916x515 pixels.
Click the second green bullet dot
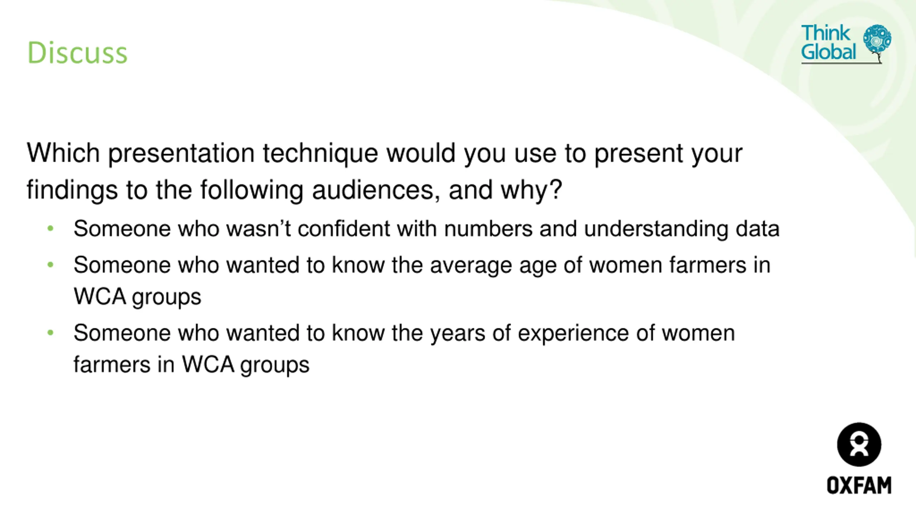click(x=50, y=265)
